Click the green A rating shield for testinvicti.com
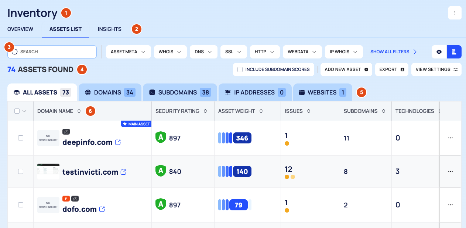Image resolution: width=466 pixels, height=228 pixels. tap(161, 171)
